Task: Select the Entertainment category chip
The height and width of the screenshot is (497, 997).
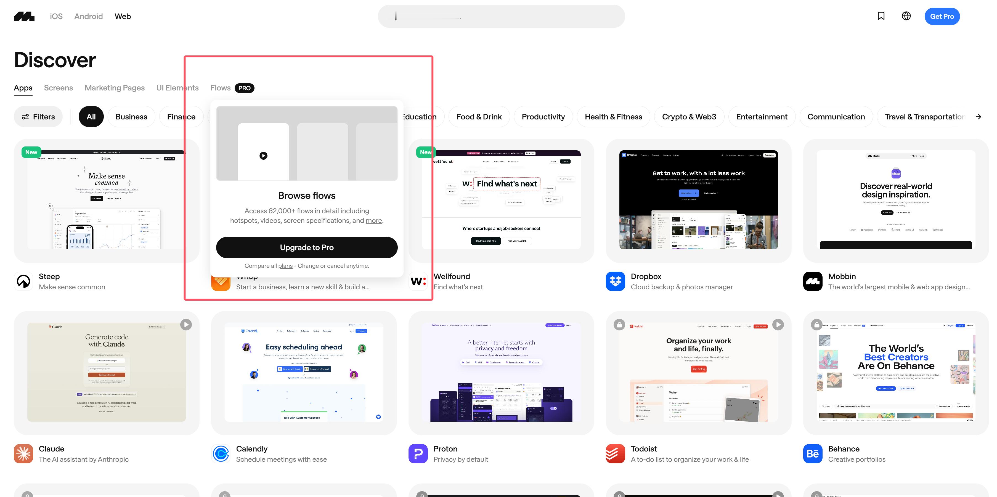Action: (762, 116)
